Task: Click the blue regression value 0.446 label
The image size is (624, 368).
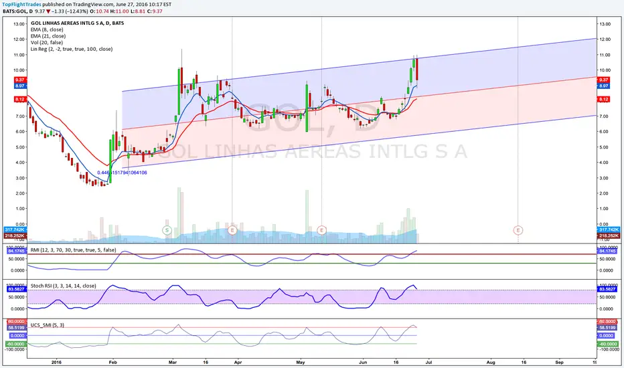Action: [122, 173]
